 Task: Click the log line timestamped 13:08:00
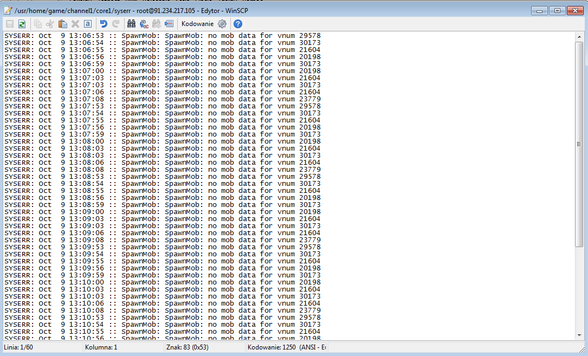[x=163, y=141]
